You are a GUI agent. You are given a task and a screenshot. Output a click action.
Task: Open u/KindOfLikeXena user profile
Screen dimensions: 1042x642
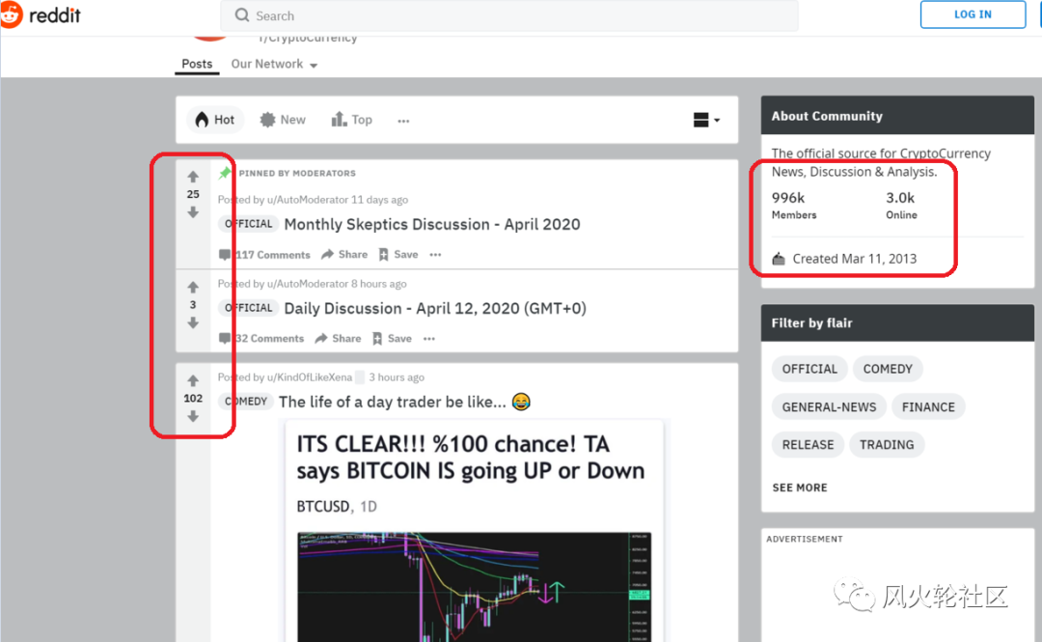point(310,377)
